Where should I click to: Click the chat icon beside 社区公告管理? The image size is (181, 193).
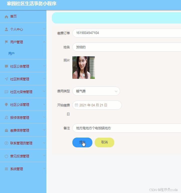click(6, 66)
